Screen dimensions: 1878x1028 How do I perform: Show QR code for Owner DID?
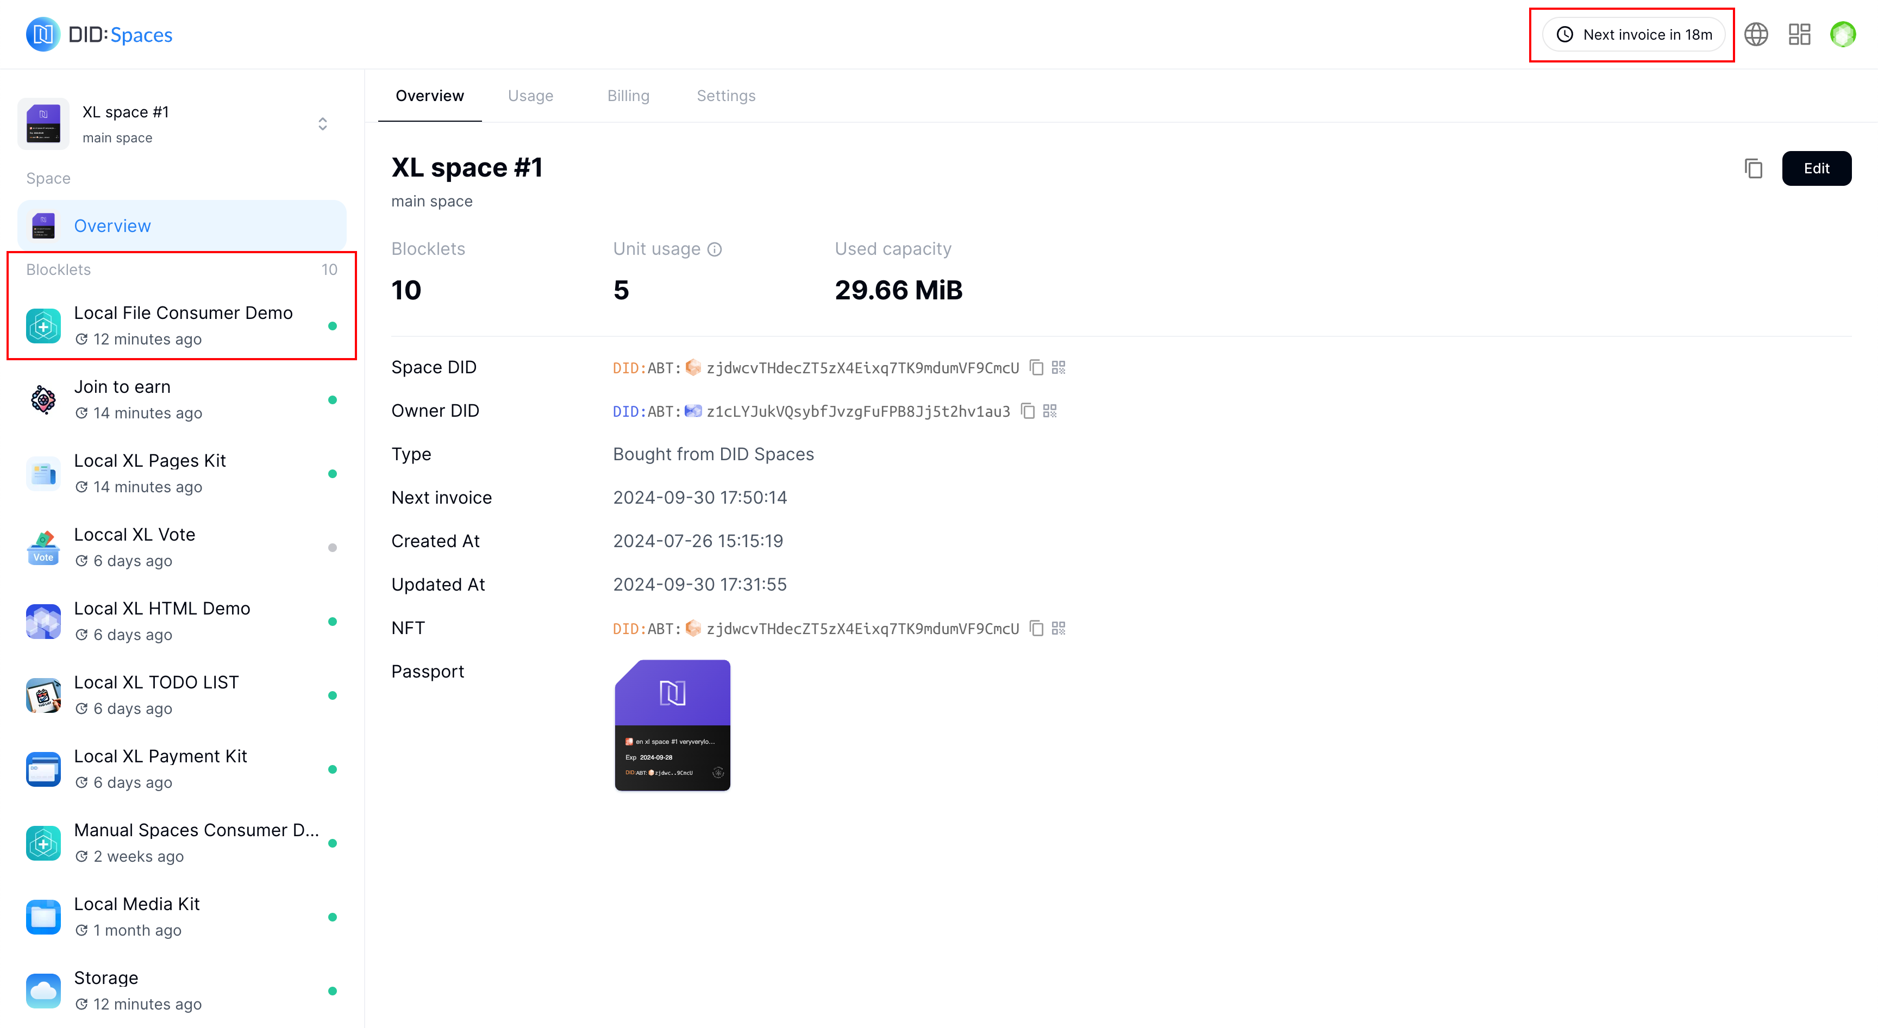pos(1050,411)
